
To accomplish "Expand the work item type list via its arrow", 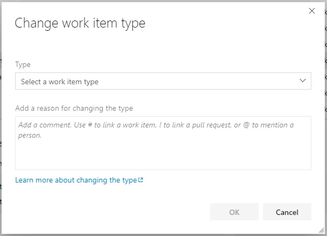I will coord(302,81).
